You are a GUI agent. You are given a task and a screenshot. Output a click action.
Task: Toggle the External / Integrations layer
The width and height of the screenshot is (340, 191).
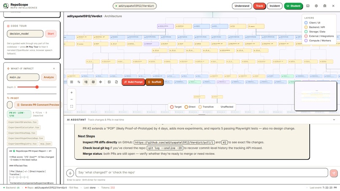[319, 36]
